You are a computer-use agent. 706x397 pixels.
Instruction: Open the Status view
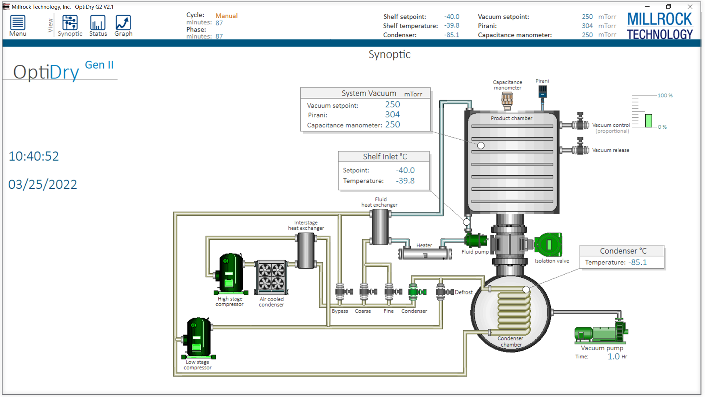coord(98,26)
